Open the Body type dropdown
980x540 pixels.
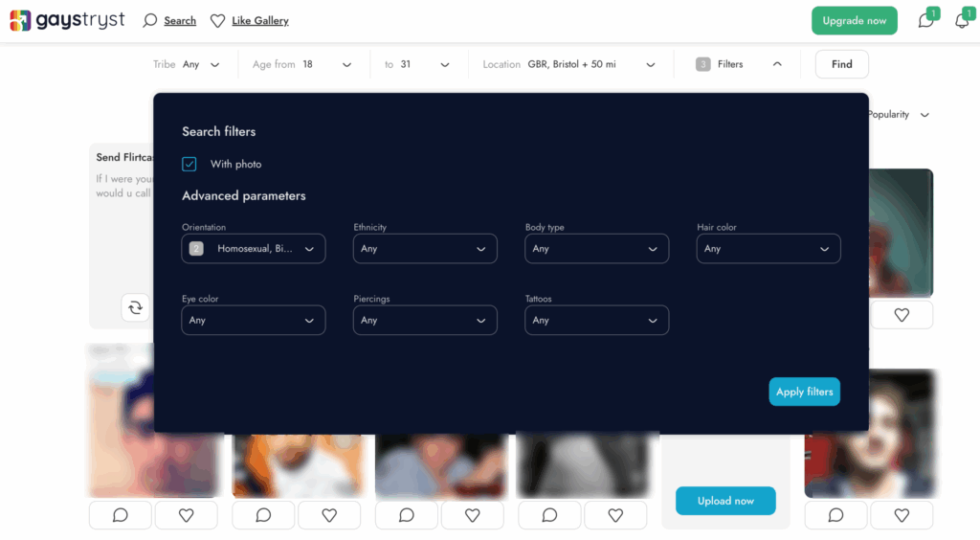click(x=596, y=249)
